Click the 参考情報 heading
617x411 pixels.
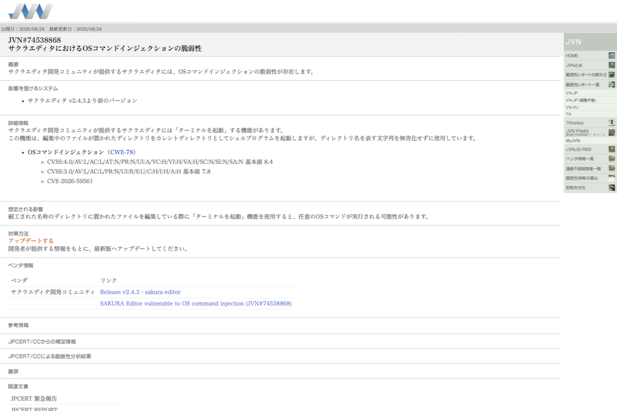[x=19, y=325]
